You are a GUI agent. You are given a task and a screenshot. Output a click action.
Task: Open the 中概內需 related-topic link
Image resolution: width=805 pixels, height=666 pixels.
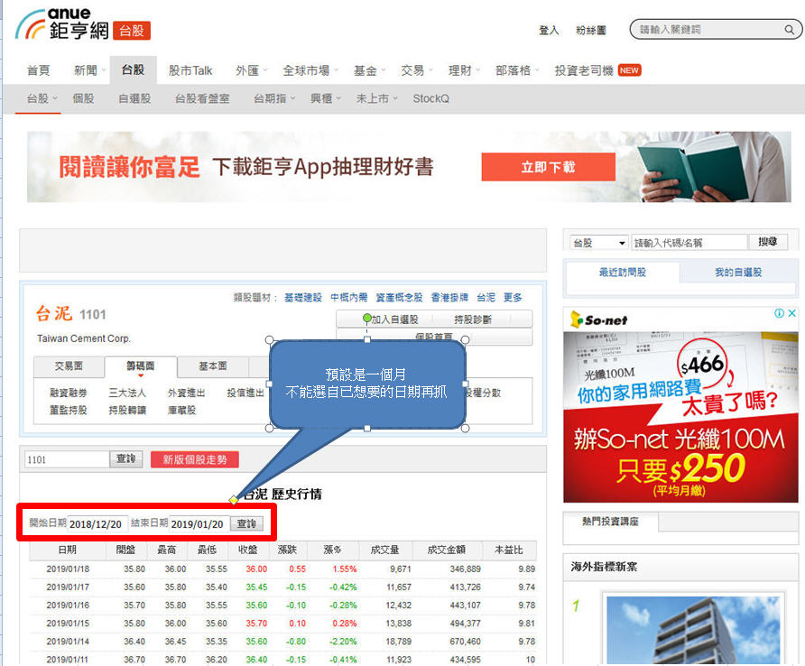coord(348,297)
